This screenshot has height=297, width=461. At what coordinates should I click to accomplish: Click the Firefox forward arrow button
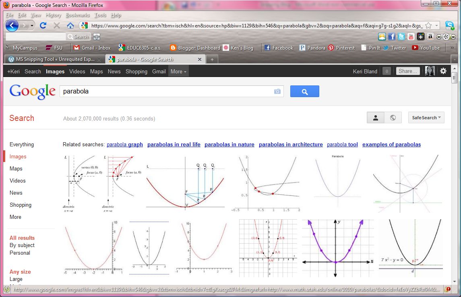point(24,26)
